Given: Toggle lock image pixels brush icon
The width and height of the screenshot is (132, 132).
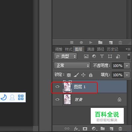Looking at the screenshot, I should [76, 75].
